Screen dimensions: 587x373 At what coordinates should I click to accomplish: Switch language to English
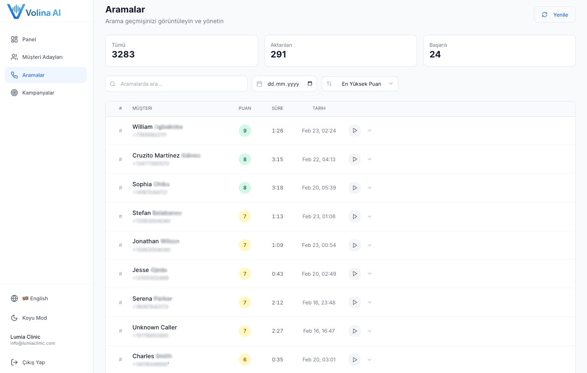(x=35, y=298)
